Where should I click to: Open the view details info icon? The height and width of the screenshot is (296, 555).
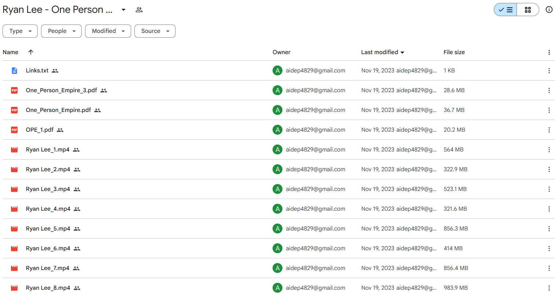coord(549,10)
